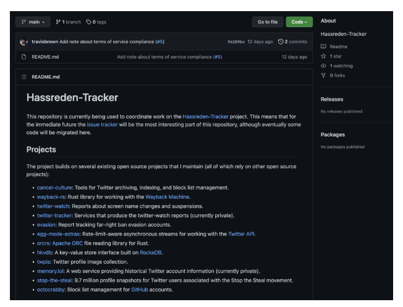The image size is (403, 307).
Task: Open the Wayback Machine link
Action: tap(167, 196)
